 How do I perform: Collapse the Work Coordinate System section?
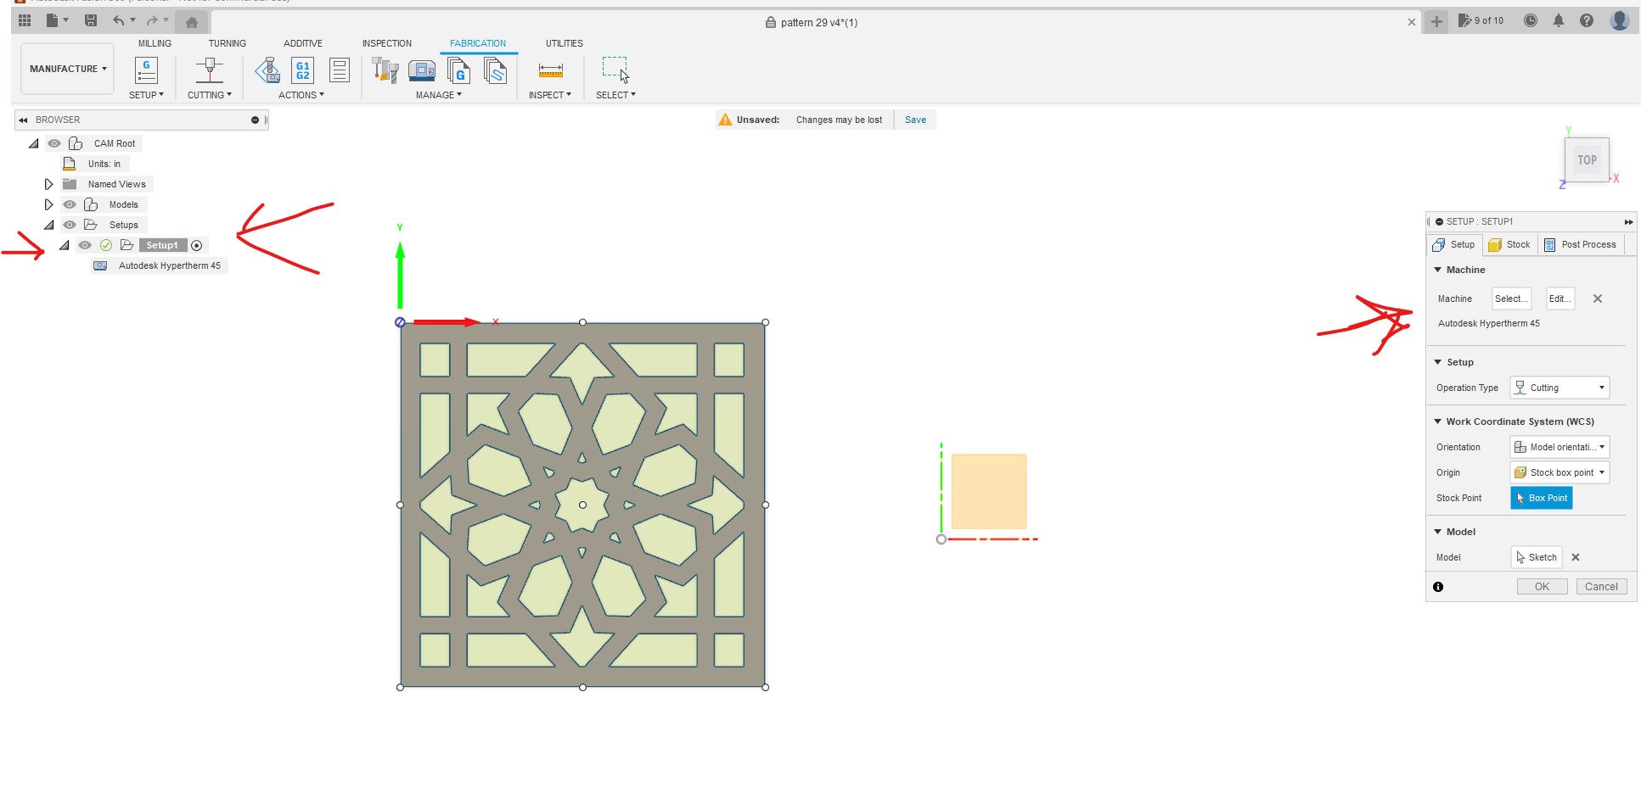[x=1438, y=421]
